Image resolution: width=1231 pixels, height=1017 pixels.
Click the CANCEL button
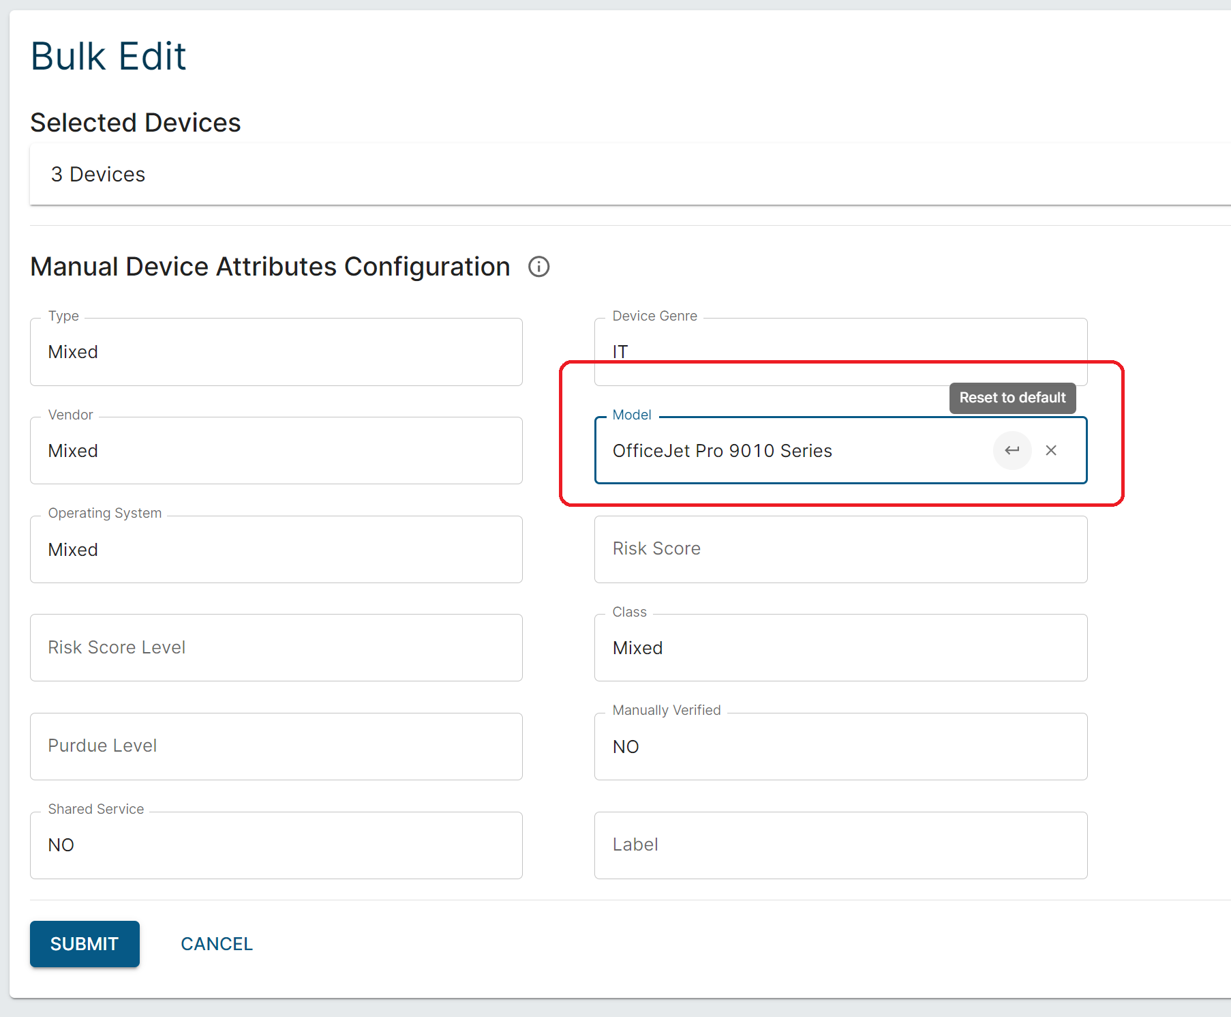click(217, 944)
